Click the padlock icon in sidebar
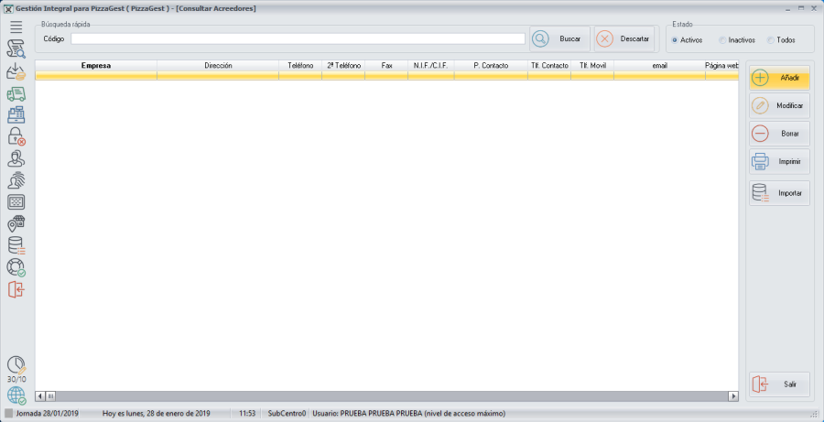The height and width of the screenshot is (422, 824). click(x=16, y=136)
